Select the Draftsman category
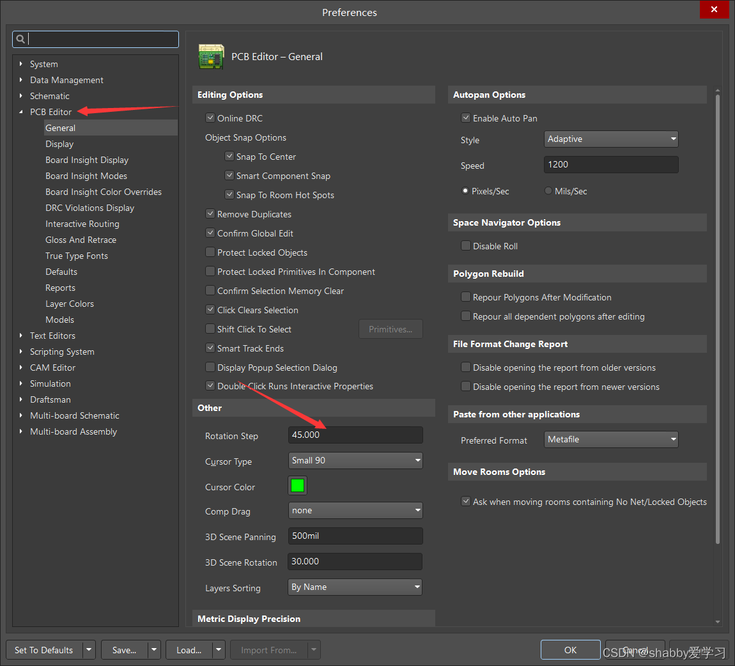Screen dimensions: 735x666 (50, 399)
